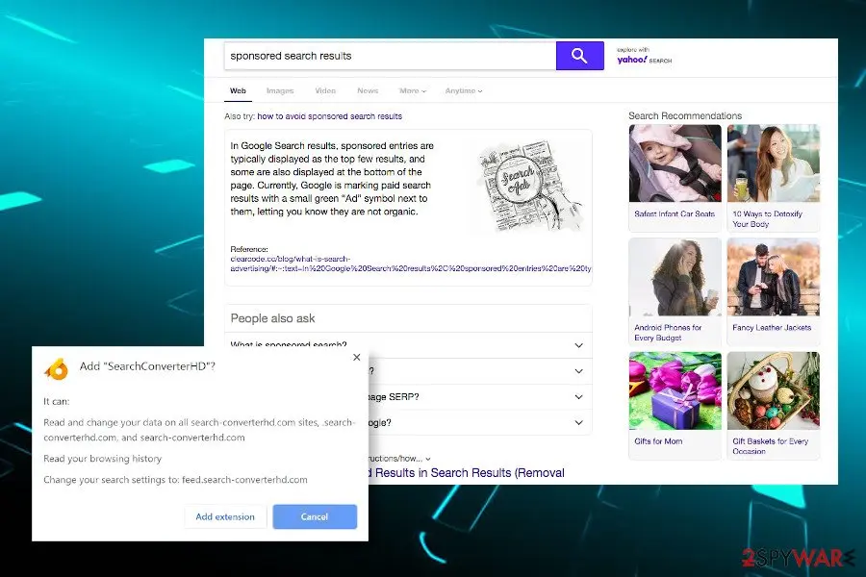Switch to the Video tab
Image resolution: width=866 pixels, height=577 pixels.
tap(325, 90)
